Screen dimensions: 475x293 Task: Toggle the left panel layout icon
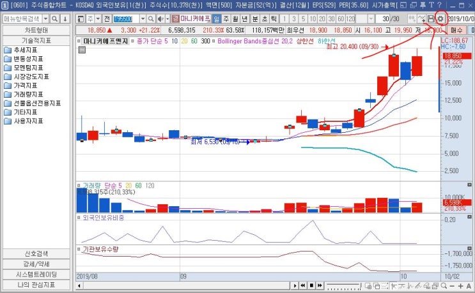click(x=81, y=19)
